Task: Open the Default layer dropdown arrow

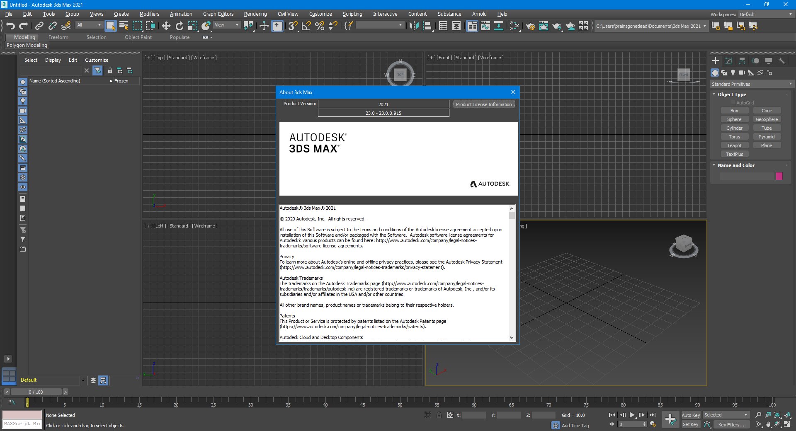Action: 83,380
